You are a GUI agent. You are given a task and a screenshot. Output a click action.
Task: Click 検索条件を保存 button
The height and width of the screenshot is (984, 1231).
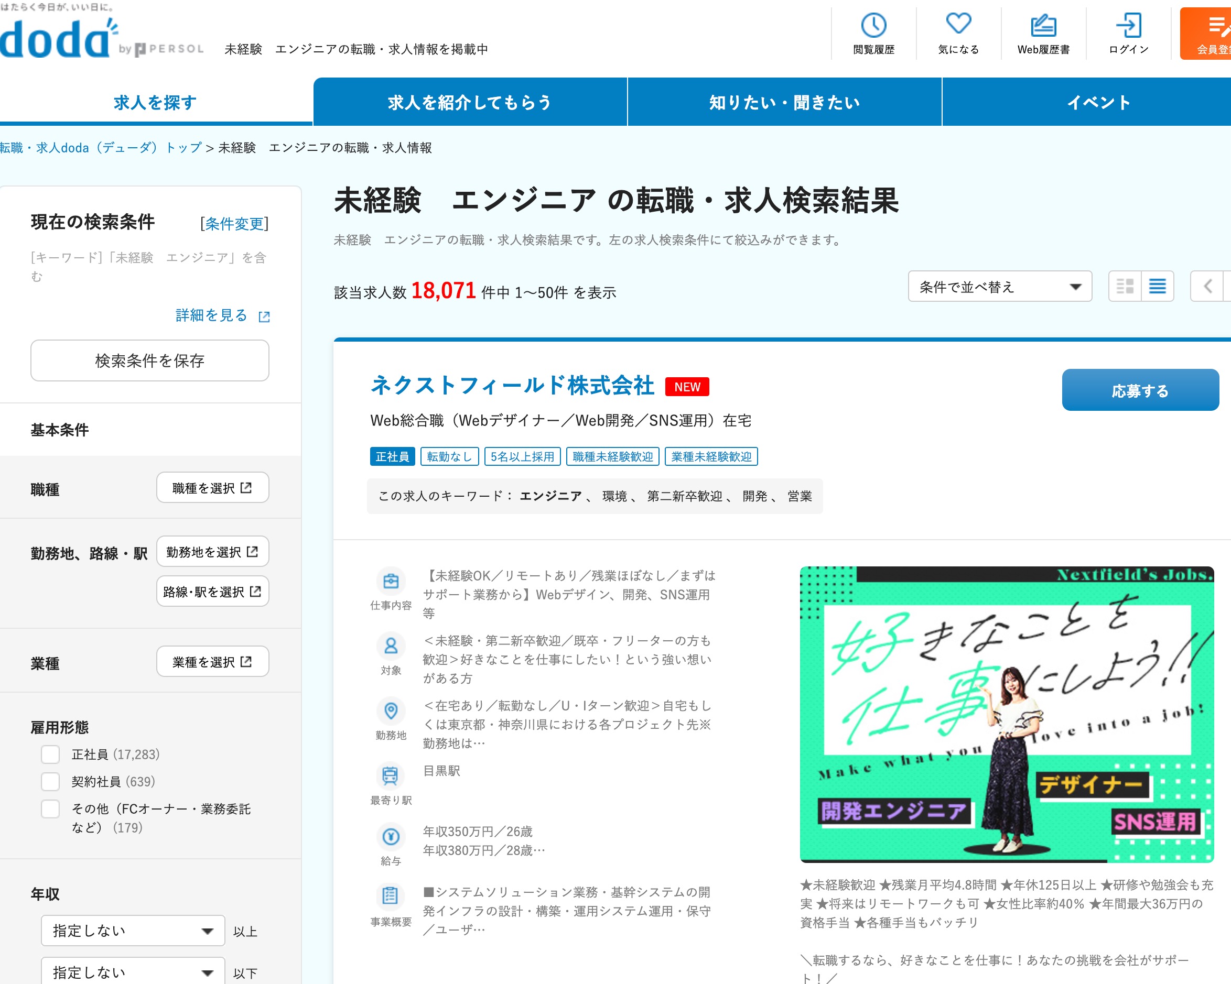149,360
